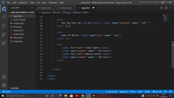Switch to Index.html tab
Screen dimensions: 174x98
[46, 8]
